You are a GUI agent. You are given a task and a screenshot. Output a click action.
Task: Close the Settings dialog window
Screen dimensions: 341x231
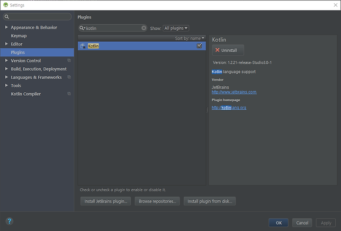click(335, 5)
